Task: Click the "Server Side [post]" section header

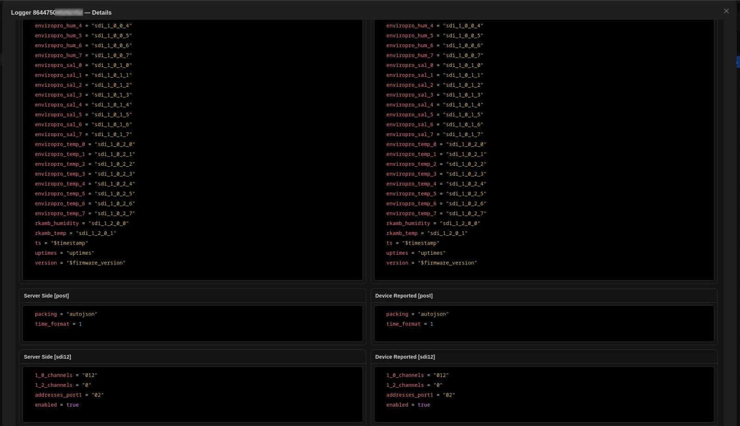Action: [x=46, y=296]
